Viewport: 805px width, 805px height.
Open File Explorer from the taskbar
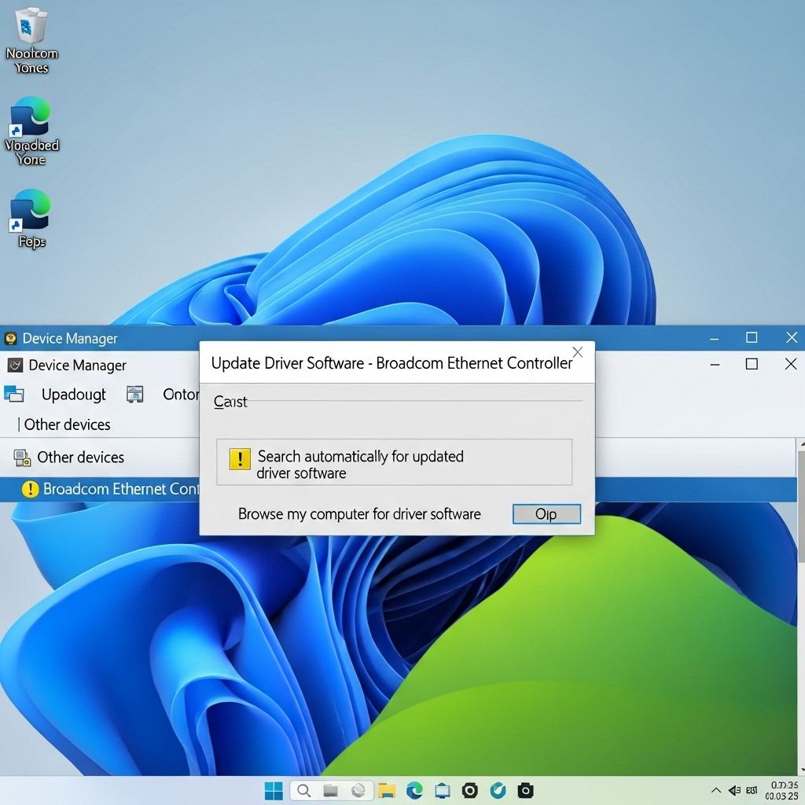coord(386,791)
